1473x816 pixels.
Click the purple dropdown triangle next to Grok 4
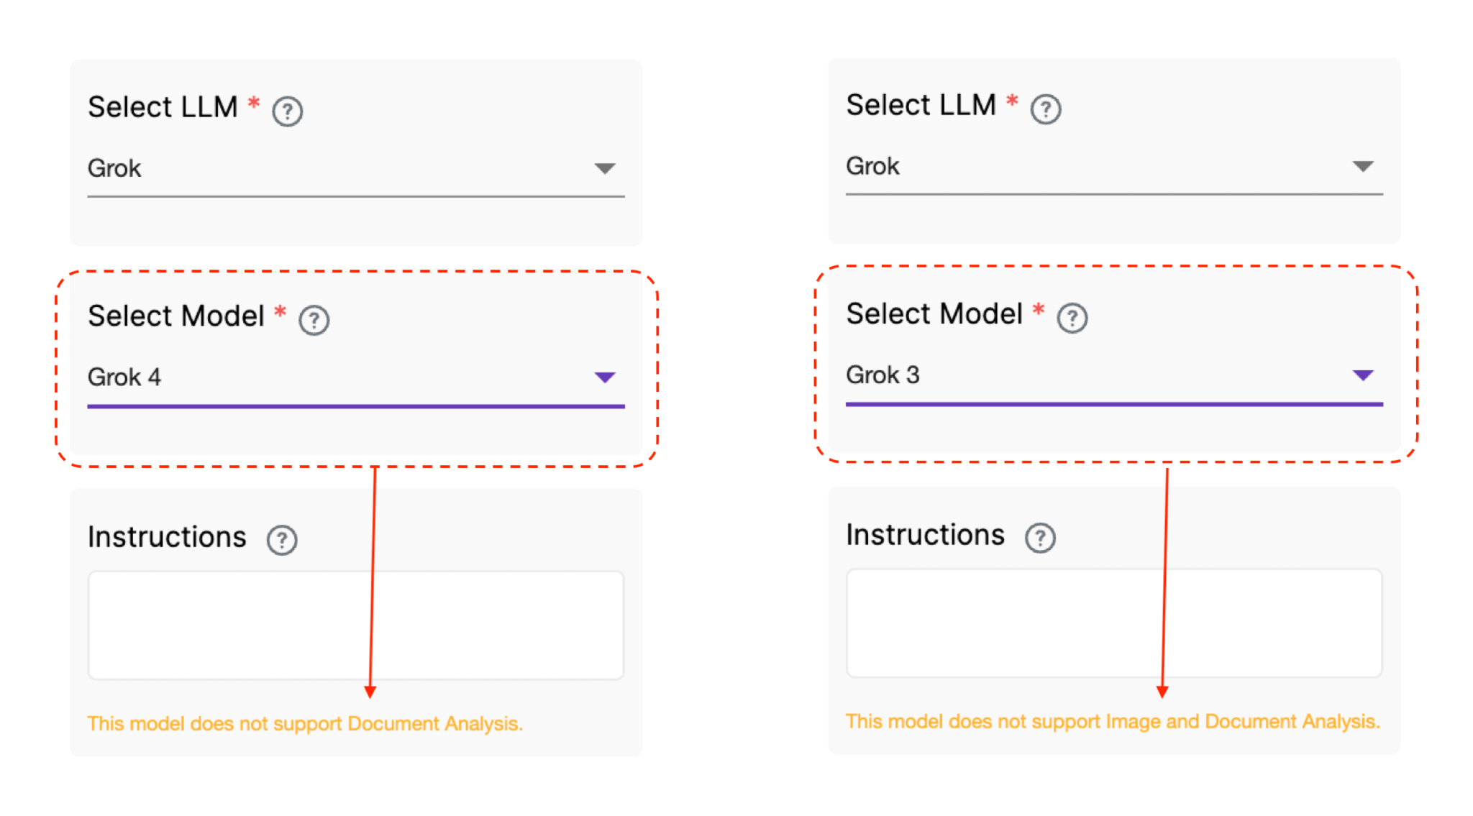click(606, 377)
